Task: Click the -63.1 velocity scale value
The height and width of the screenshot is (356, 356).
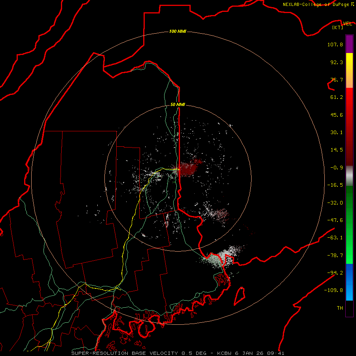Action: point(335,238)
